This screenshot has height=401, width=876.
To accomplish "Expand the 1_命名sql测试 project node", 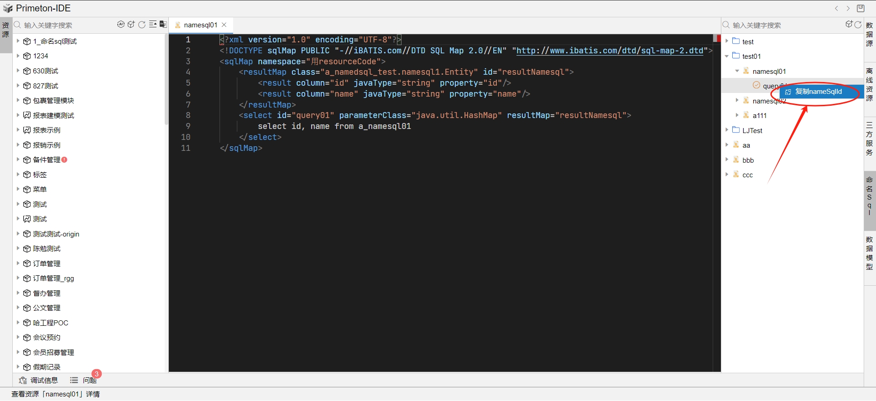I will (x=18, y=41).
